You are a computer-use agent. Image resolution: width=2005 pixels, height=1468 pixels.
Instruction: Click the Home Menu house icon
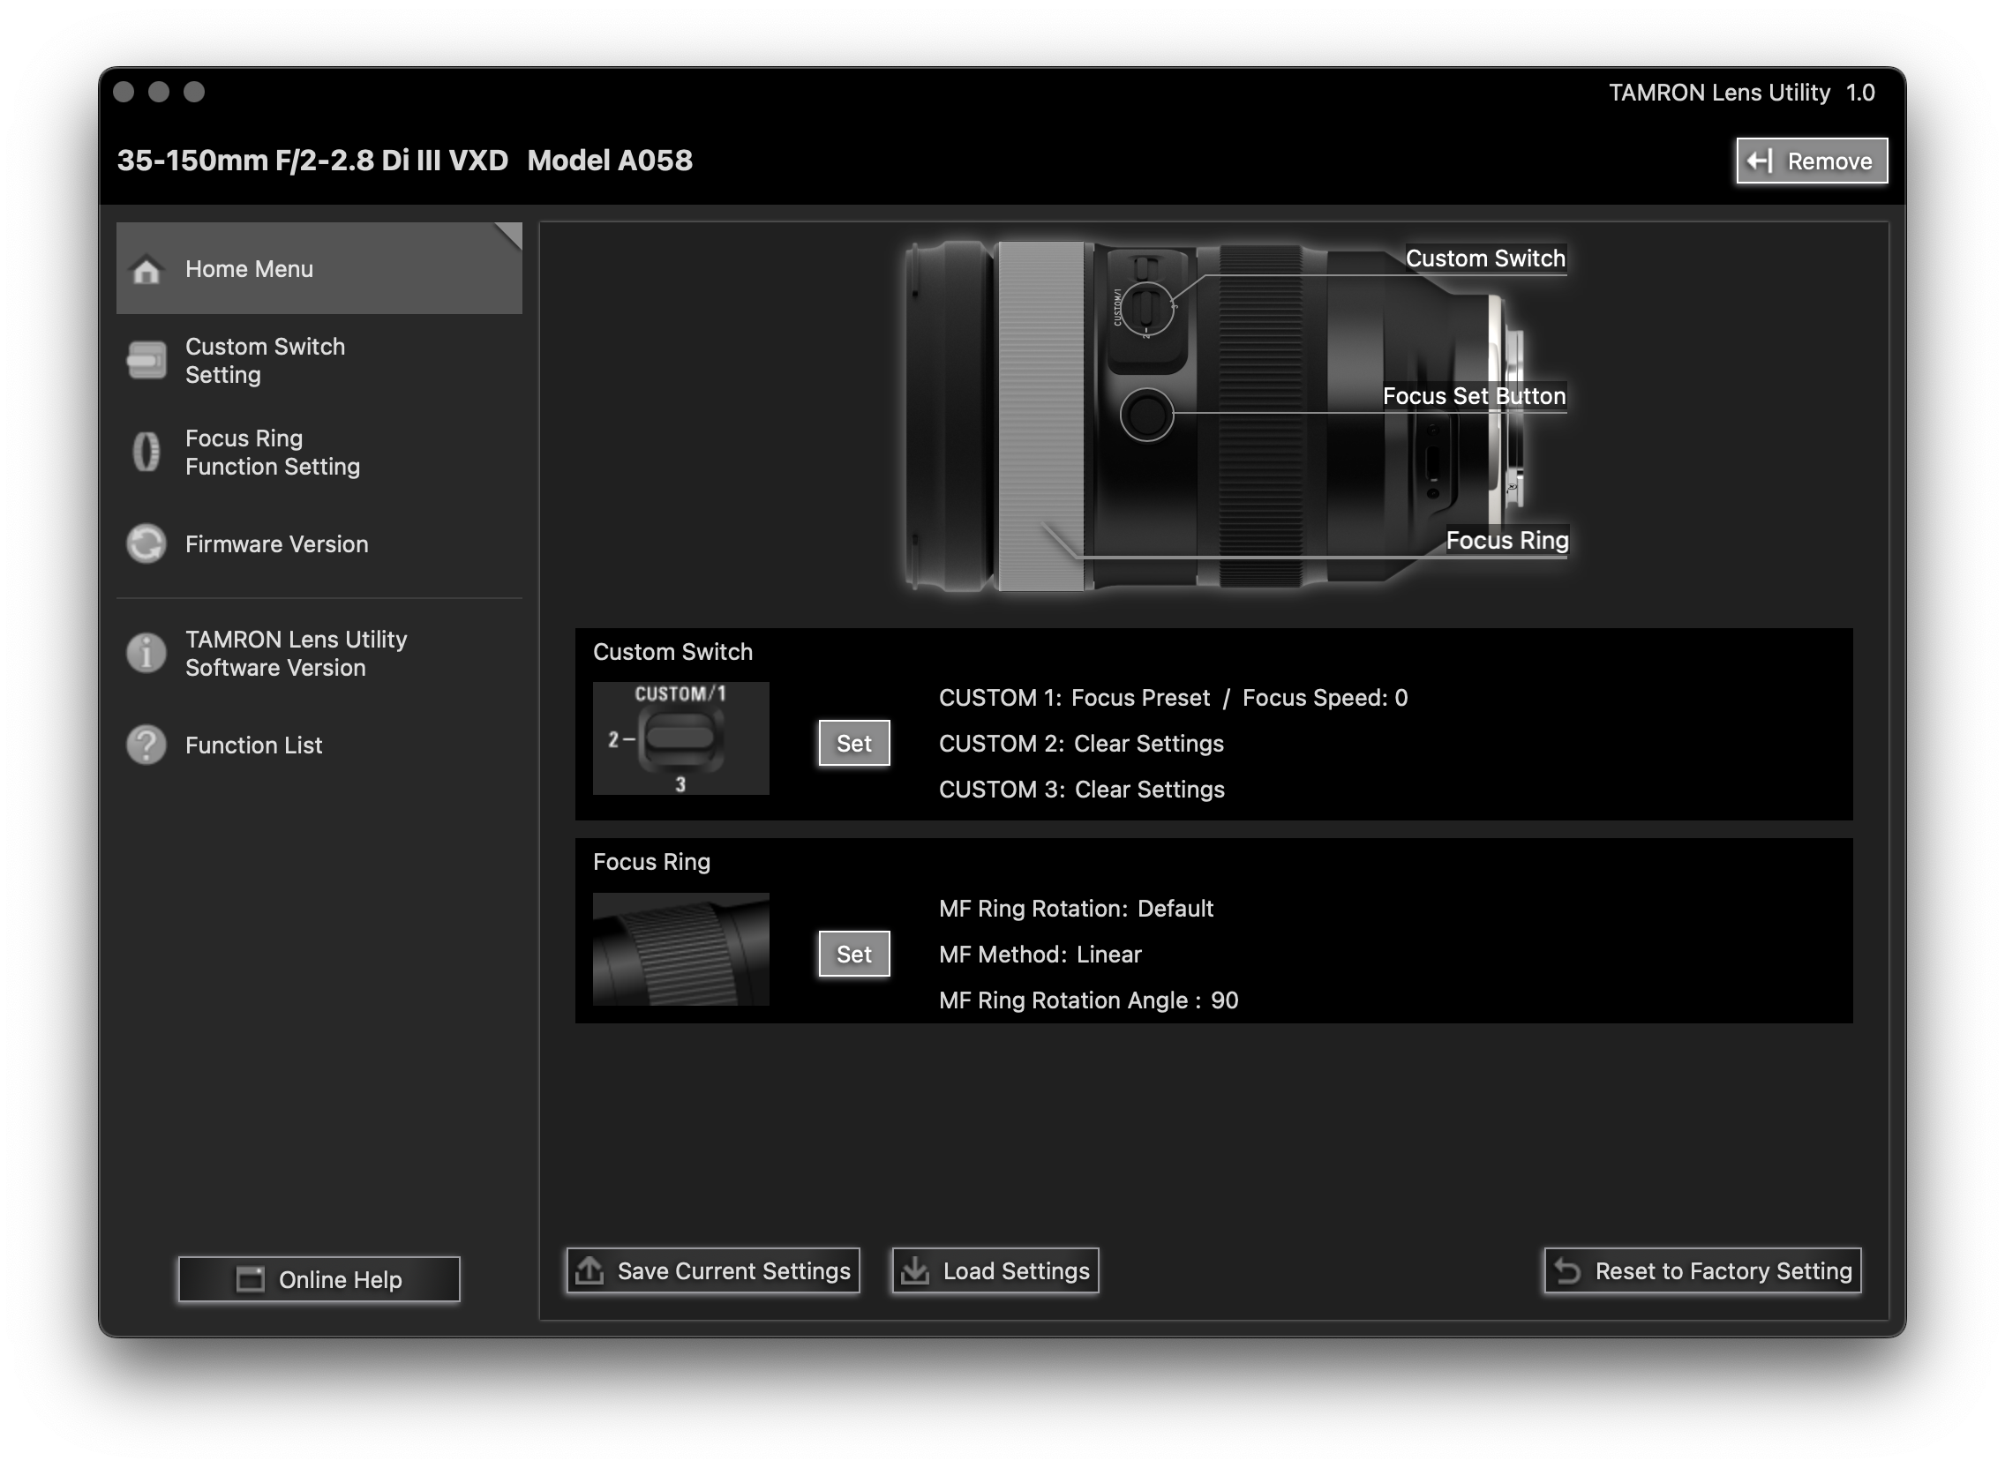tap(146, 269)
